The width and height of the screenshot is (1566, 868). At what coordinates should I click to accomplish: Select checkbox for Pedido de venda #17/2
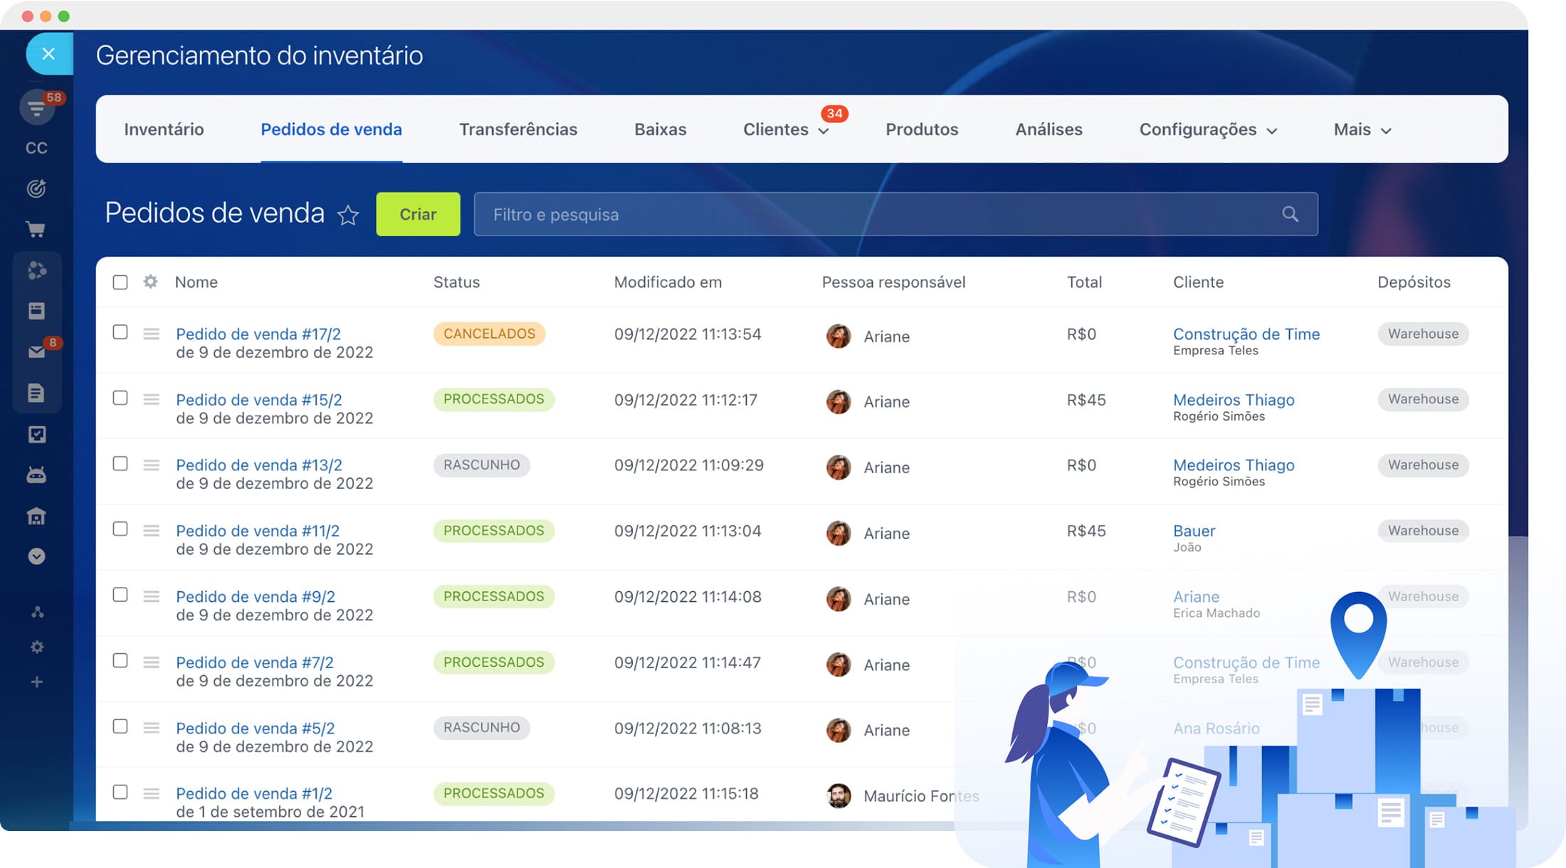(x=120, y=332)
